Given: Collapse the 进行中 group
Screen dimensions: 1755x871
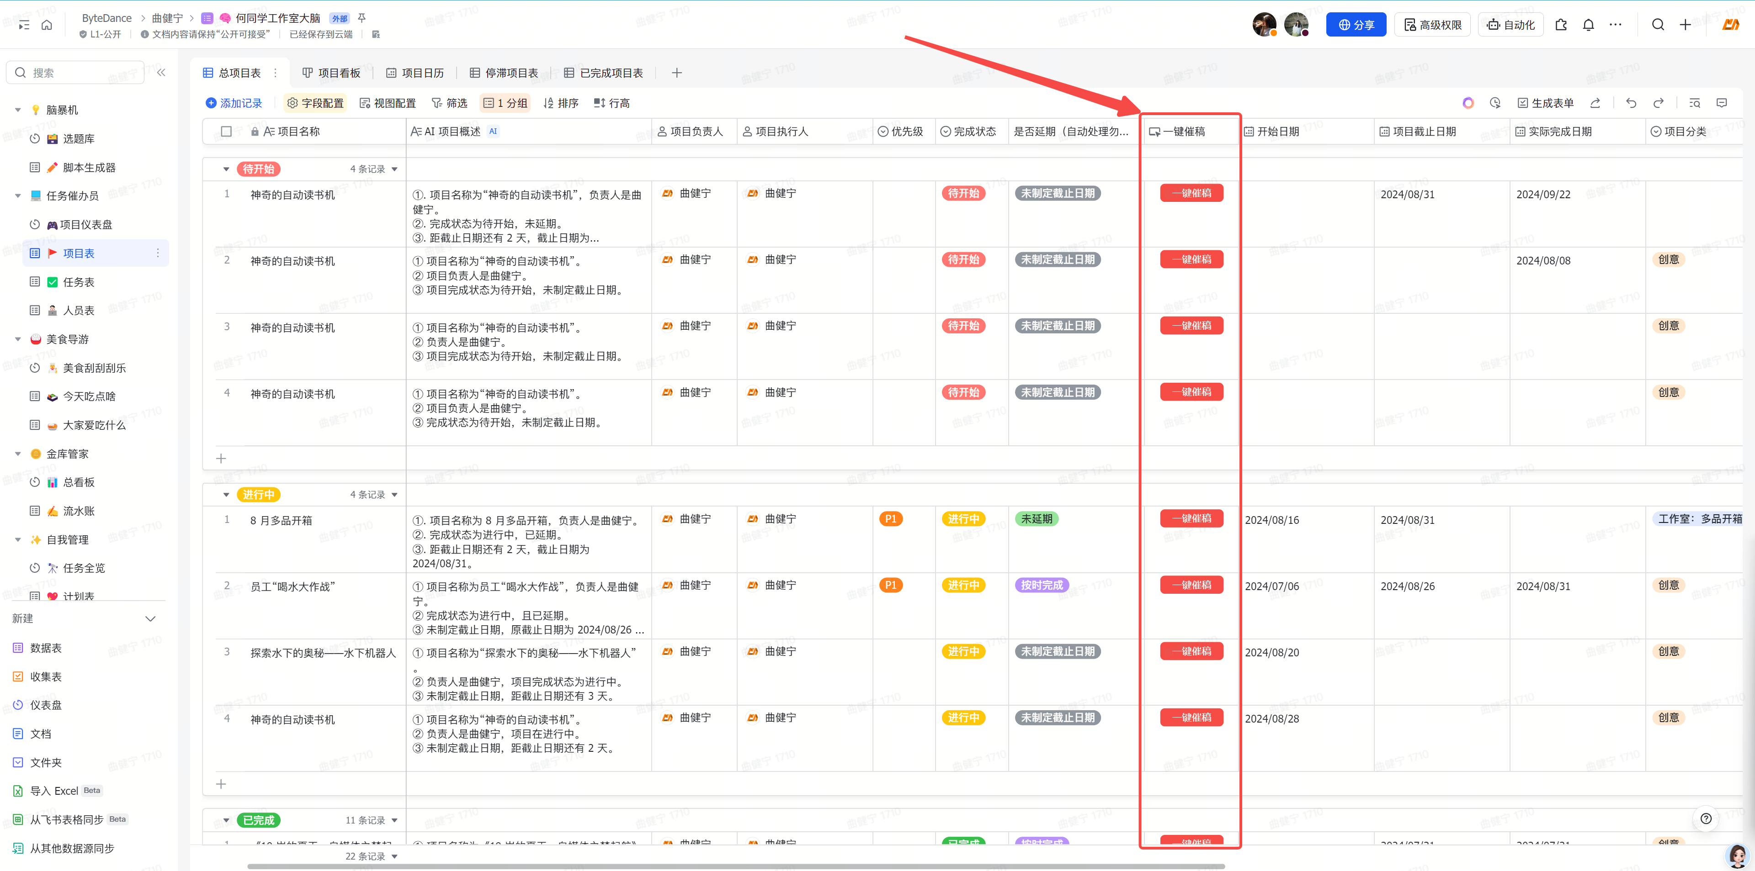Looking at the screenshot, I should (x=226, y=495).
